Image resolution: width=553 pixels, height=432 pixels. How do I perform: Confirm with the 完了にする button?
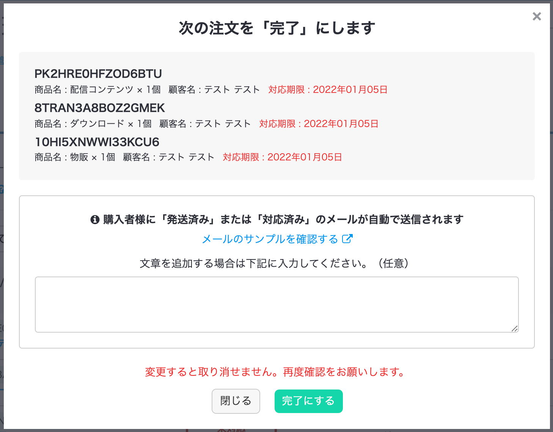point(308,401)
